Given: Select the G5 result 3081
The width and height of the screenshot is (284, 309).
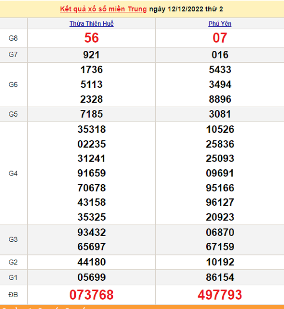Looking at the screenshot, I should (220, 114).
